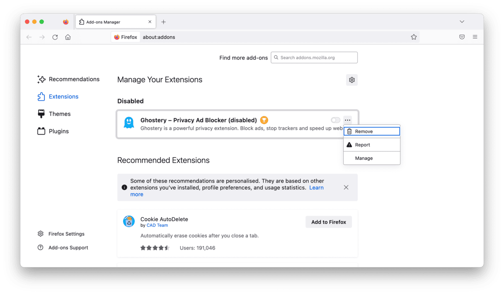The width and height of the screenshot is (504, 294).
Task: Open Recommendations in the sidebar
Action: click(68, 79)
